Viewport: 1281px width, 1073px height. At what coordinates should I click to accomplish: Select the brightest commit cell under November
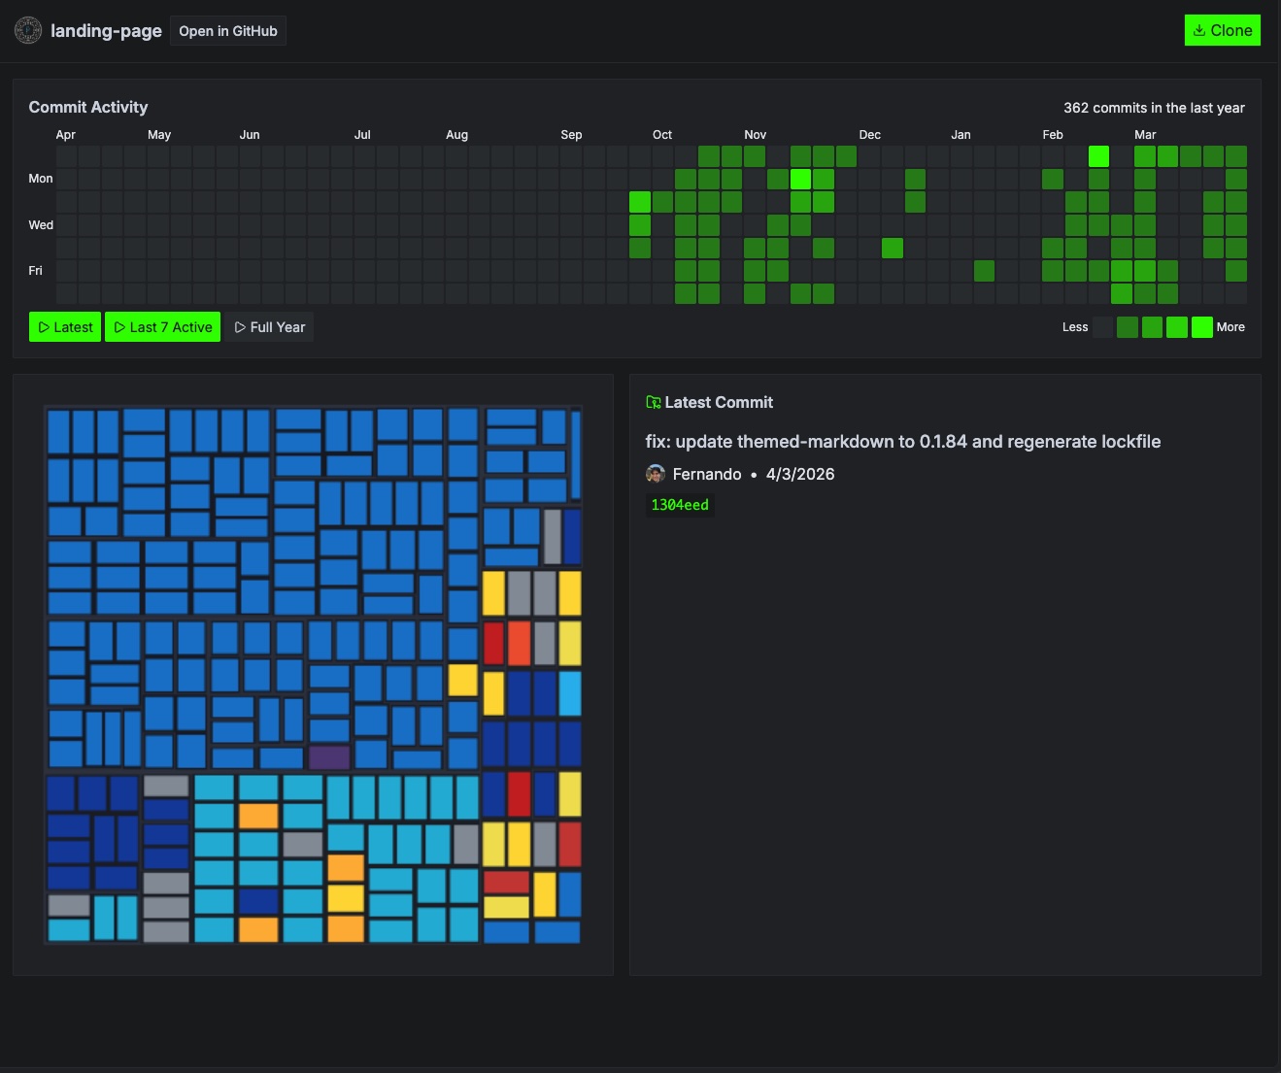tap(799, 179)
